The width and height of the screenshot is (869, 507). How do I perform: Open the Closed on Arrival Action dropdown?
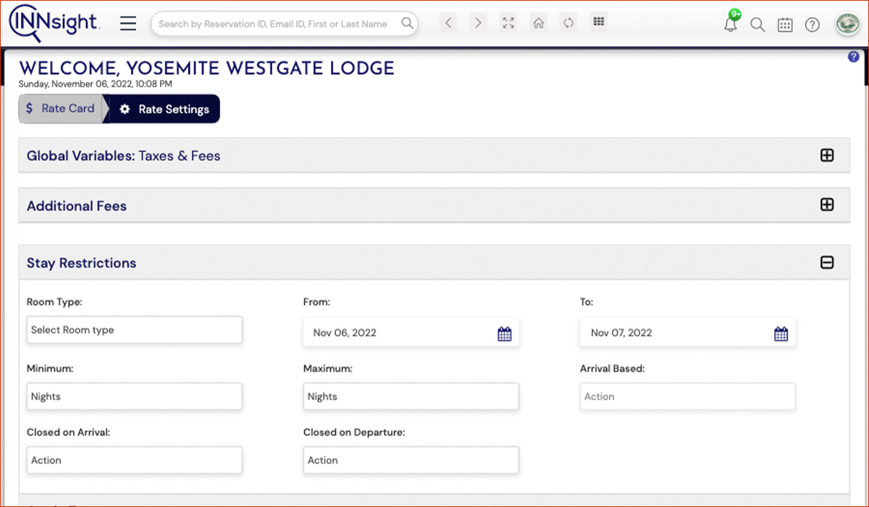tap(134, 460)
